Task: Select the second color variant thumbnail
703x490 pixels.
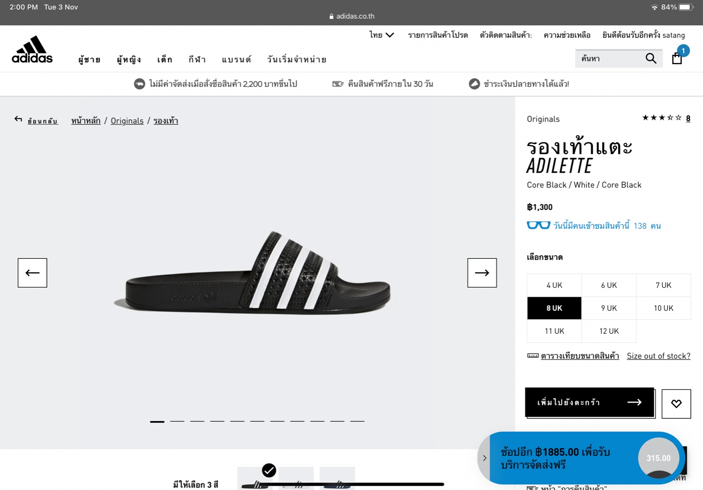Action: click(x=296, y=478)
